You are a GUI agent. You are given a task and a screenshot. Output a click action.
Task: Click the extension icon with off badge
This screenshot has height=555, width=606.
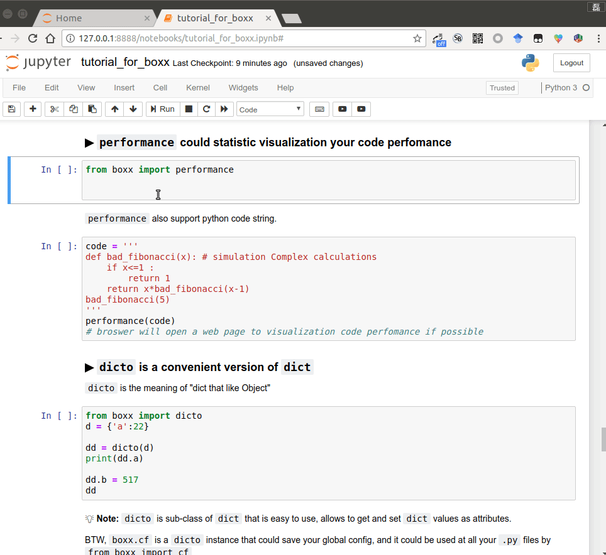[439, 39]
